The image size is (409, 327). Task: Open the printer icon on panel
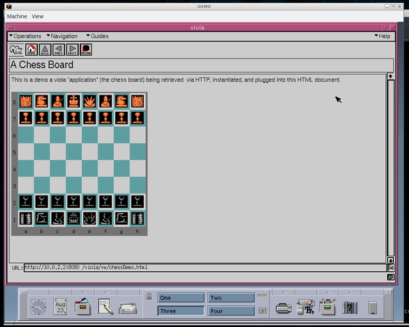coord(284,308)
